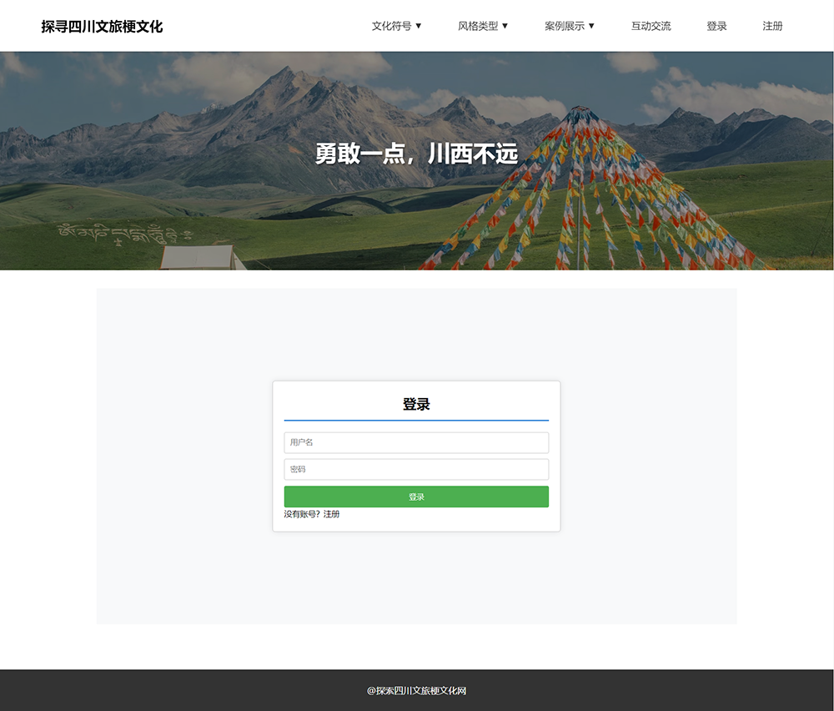The image size is (834, 711).
Task: Click the site title 探寻四川文旅梗文化
Action: 102,27
